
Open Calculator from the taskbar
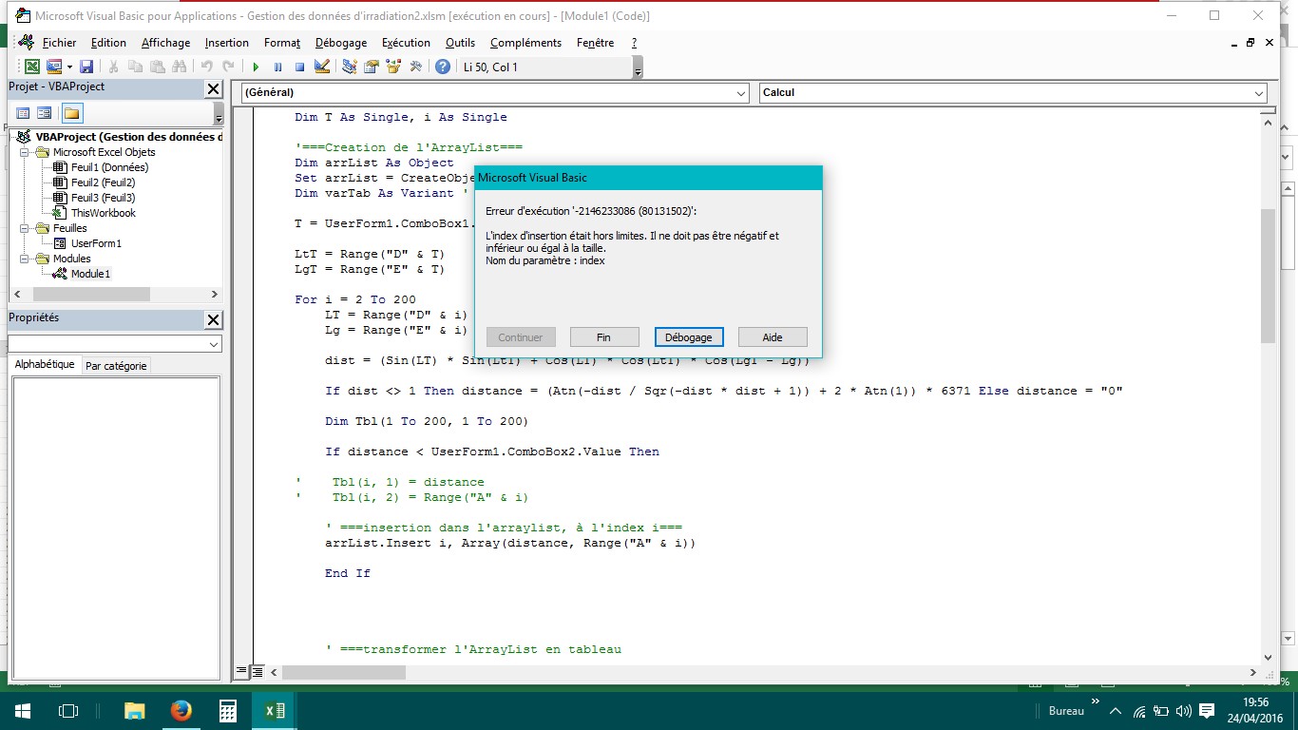(228, 711)
